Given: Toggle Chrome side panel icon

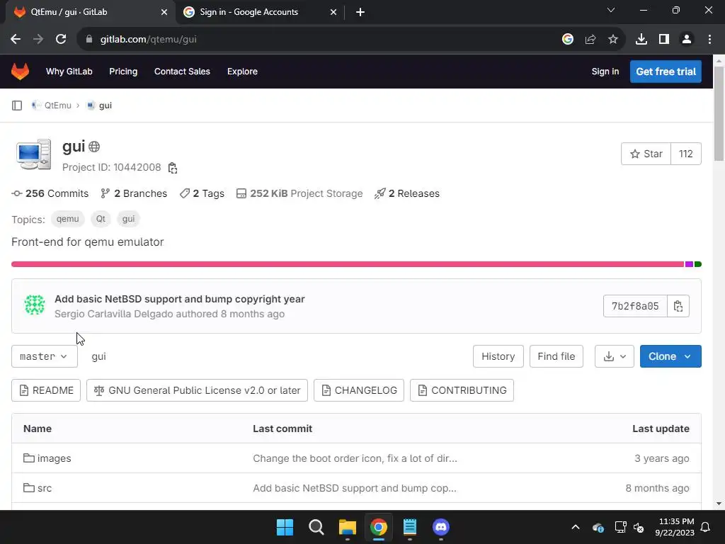Looking at the screenshot, I should coord(664,40).
